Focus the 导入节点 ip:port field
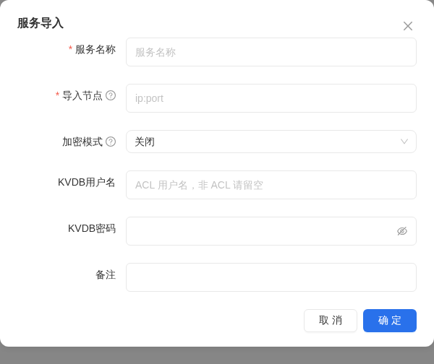 tap(271, 98)
